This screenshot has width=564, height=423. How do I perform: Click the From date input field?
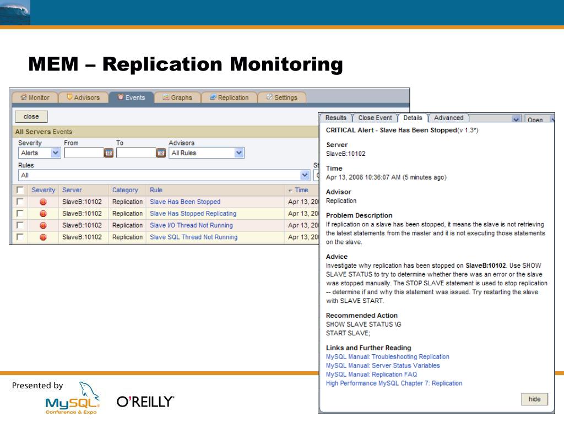84,153
